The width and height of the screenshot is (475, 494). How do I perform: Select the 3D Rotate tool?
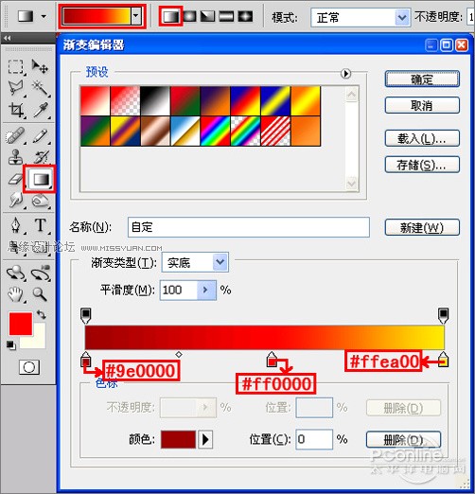pyautogui.click(x=15, y=273)
